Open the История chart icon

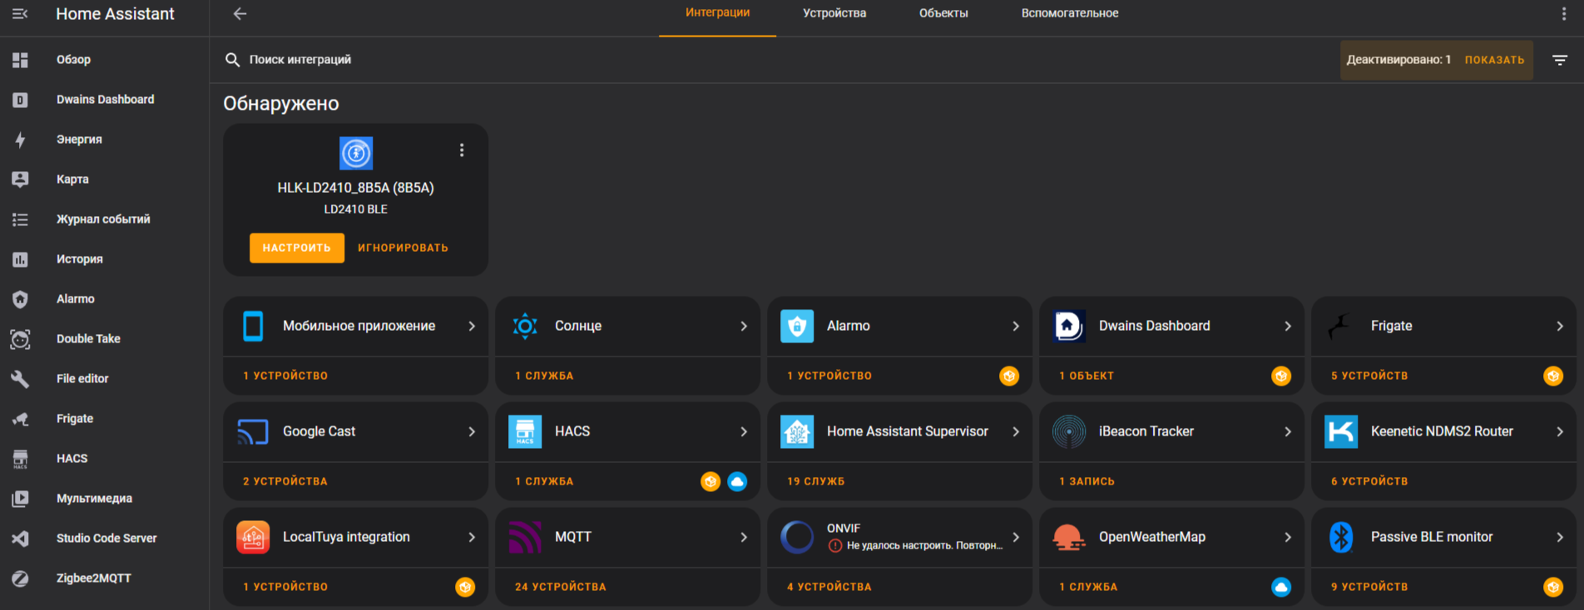[20, 259]
